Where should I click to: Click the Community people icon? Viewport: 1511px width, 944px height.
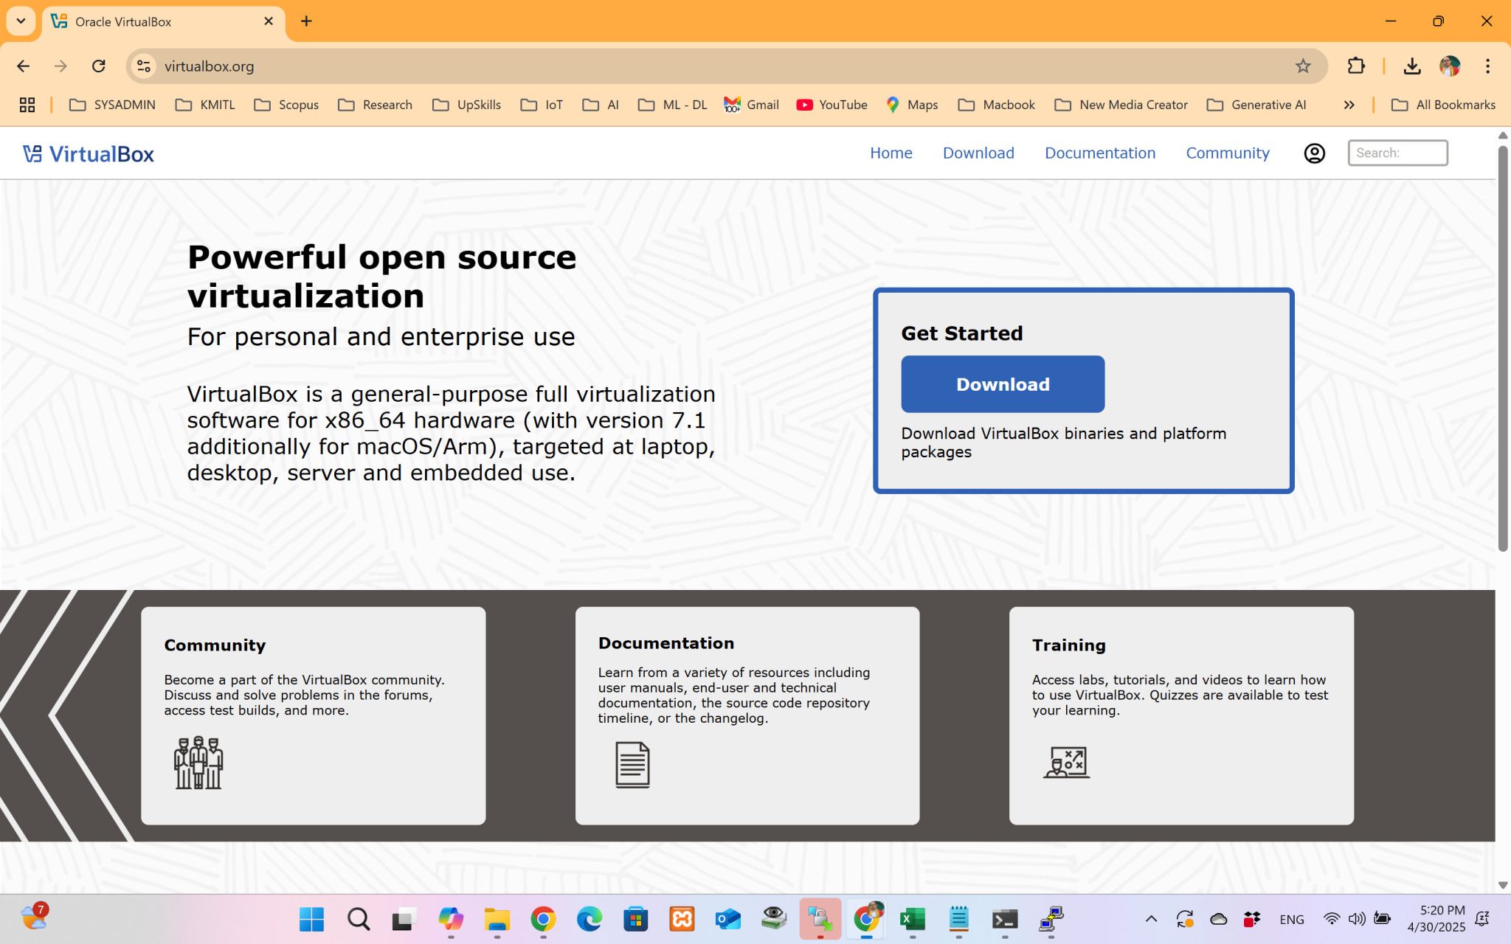click(196, 763)
